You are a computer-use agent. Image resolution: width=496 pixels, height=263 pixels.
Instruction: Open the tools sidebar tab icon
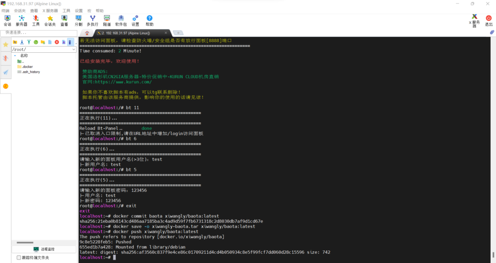[6, 58]
